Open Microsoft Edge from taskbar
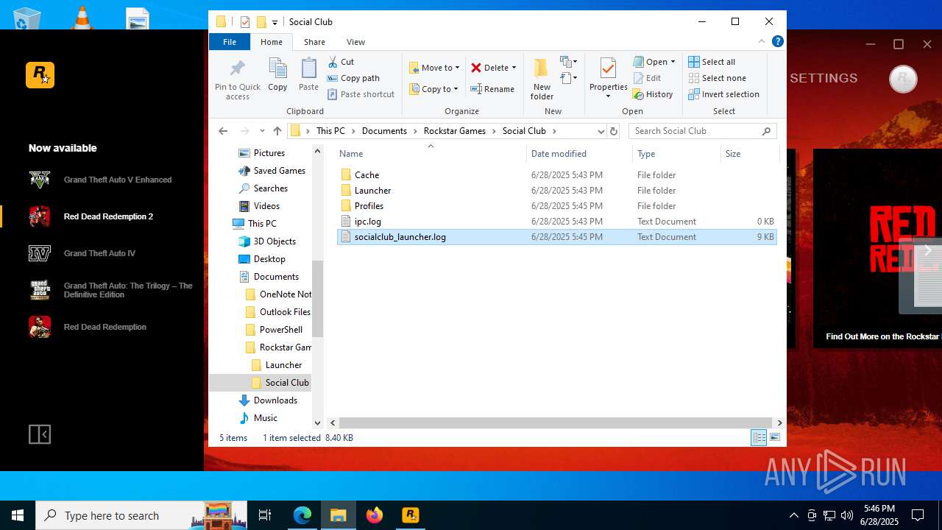Image resolution: width=942 pixels, height=530 pixels. tap(302, 515)
